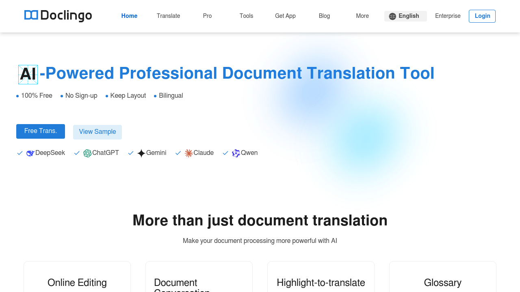Open the Tools menu
520x292 pixels.
[x=246, y=16]
